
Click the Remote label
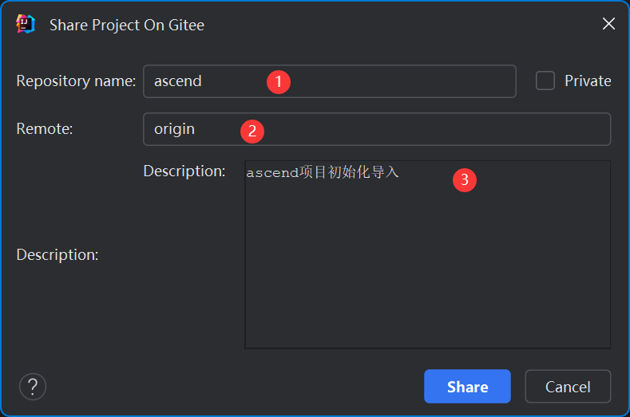point(45,128)
